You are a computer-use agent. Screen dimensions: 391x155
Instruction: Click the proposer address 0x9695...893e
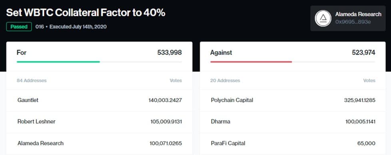click(x=353, y=22)
